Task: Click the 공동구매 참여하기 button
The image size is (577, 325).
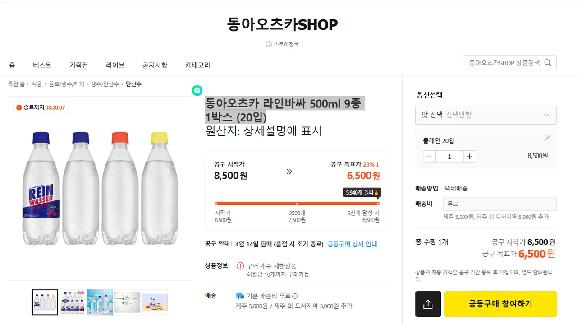Action: [x=500, y=304]
